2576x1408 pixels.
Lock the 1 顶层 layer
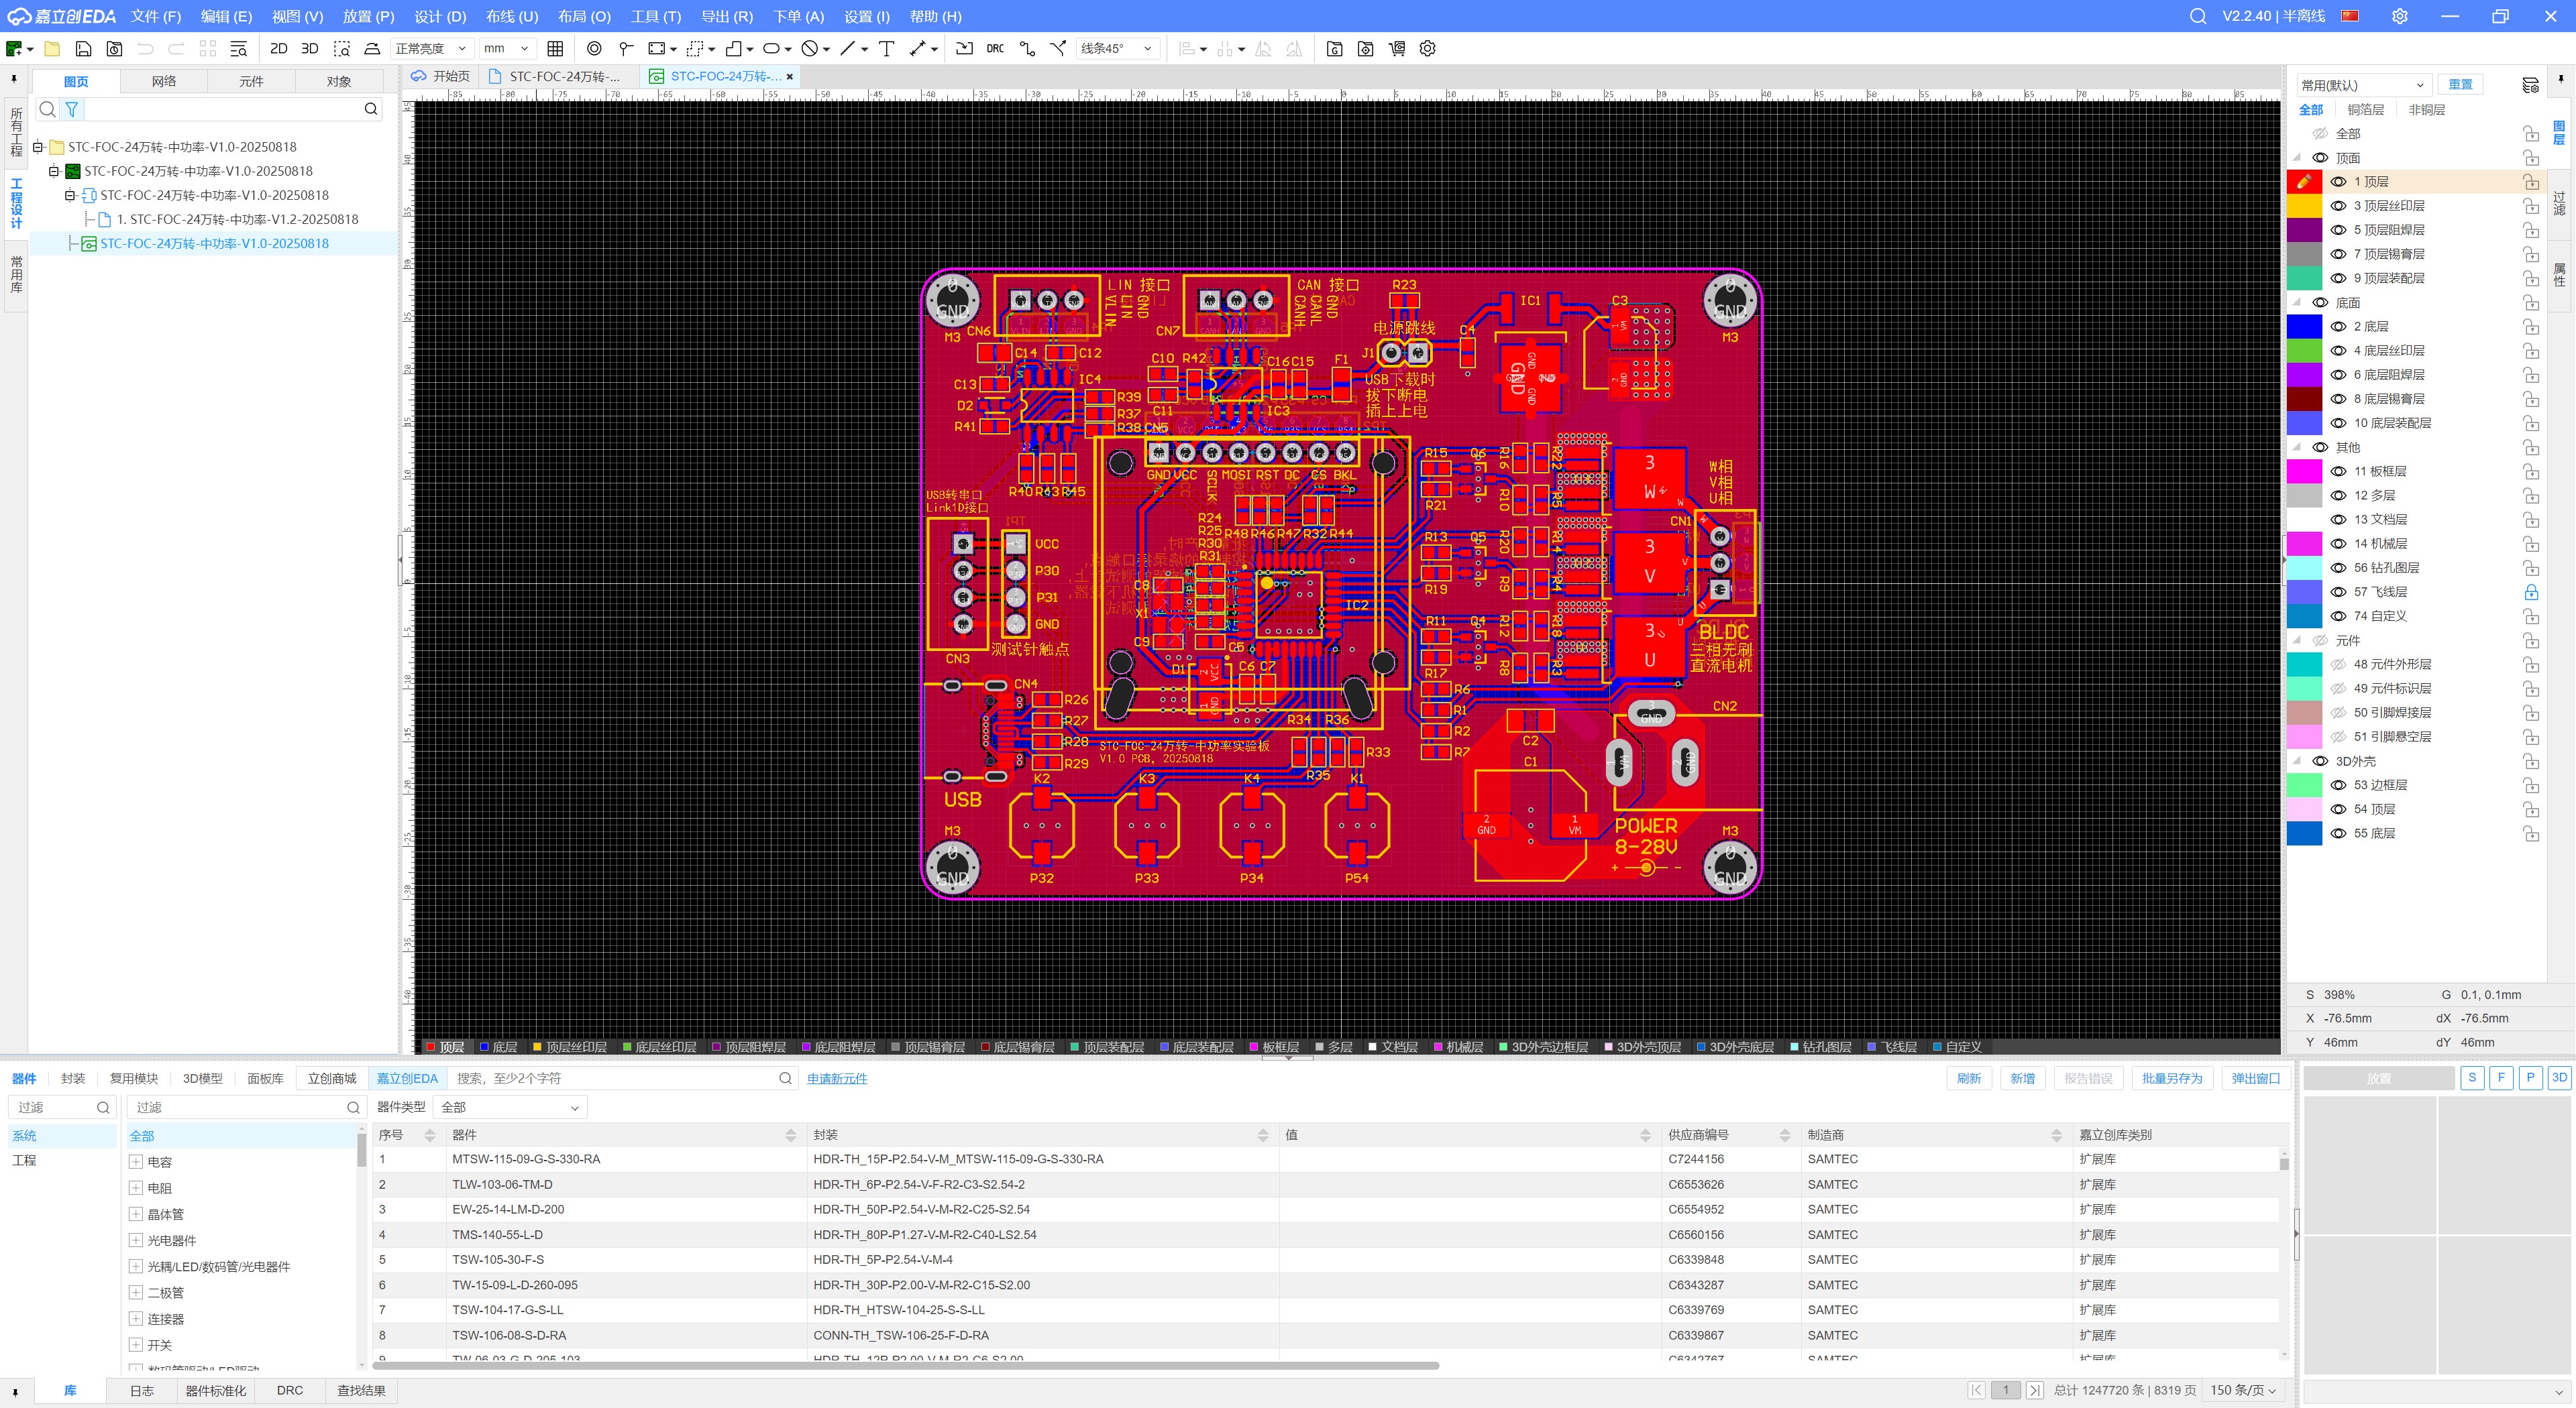2530,182
